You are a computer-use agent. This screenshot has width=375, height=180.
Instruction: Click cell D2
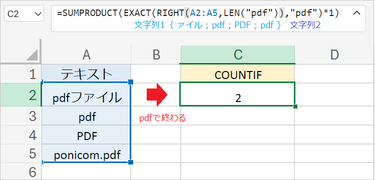click(x=334, y=95)
